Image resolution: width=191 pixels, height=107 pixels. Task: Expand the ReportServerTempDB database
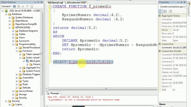(10, 24)
